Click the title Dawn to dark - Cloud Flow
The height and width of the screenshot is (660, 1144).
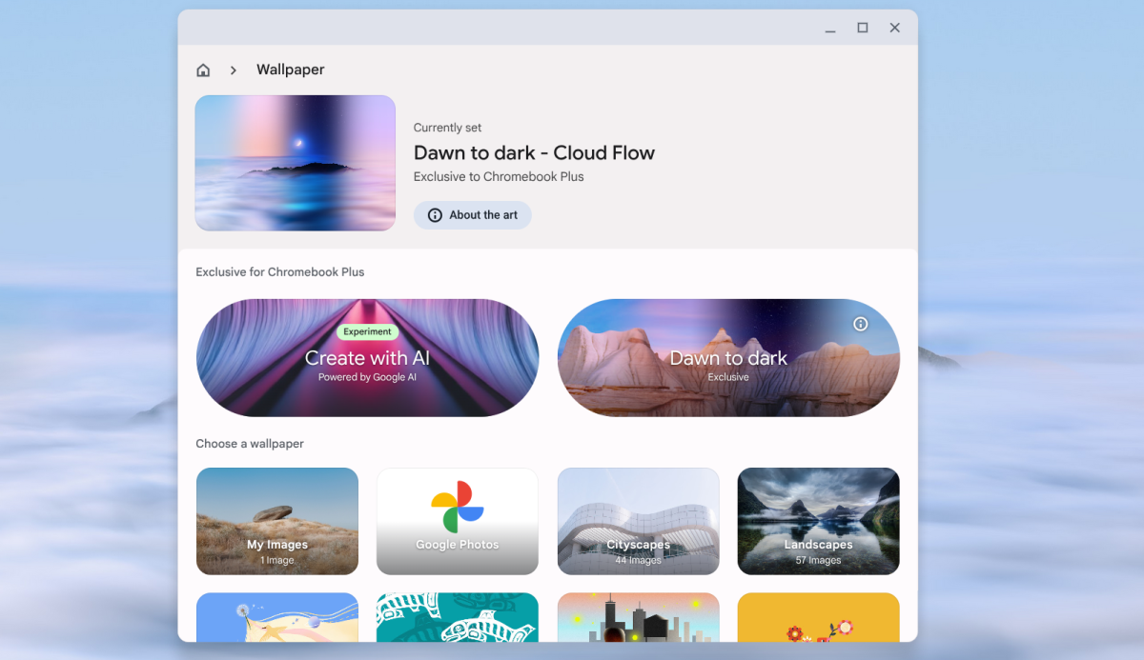tap(535, 152)
